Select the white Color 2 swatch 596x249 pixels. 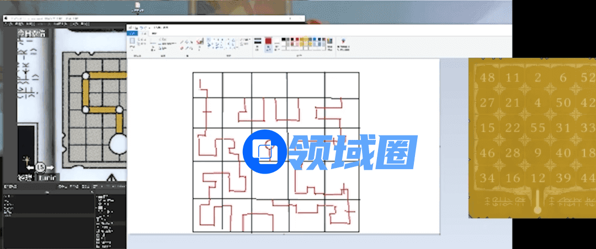pos(276,42)
